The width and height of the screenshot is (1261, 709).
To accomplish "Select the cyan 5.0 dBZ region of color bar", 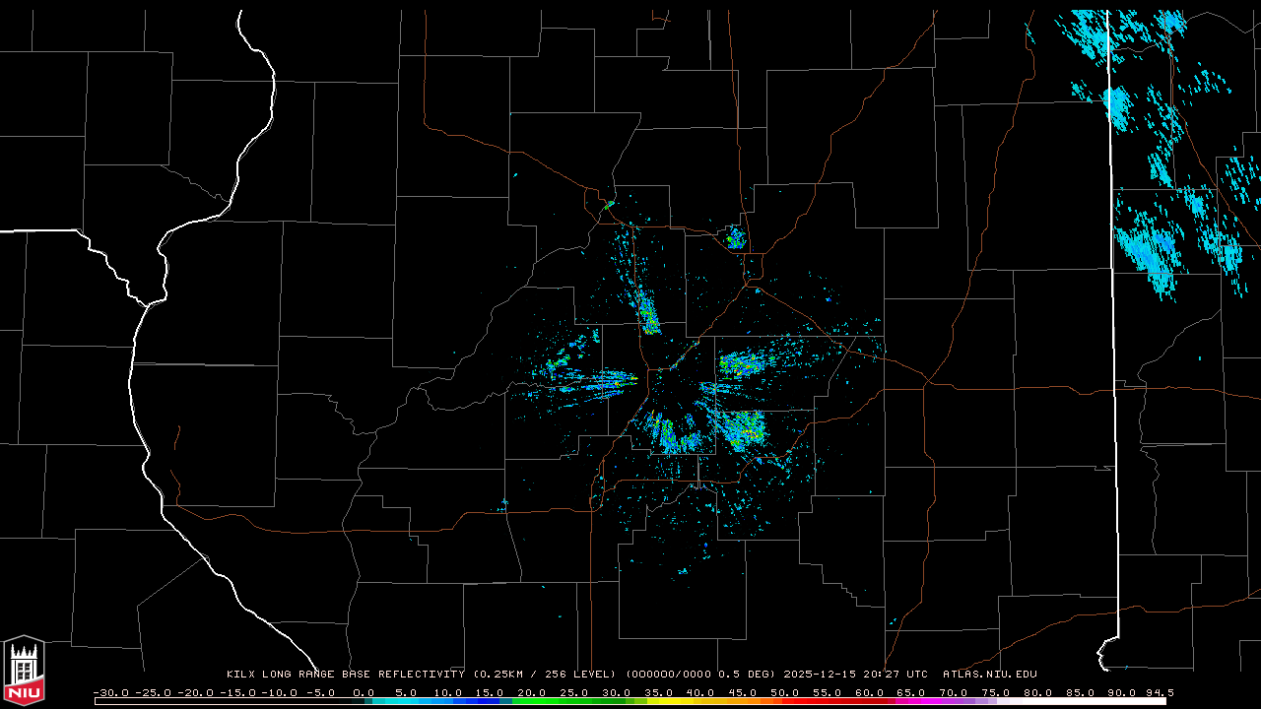I will click(x=405, y=701).
